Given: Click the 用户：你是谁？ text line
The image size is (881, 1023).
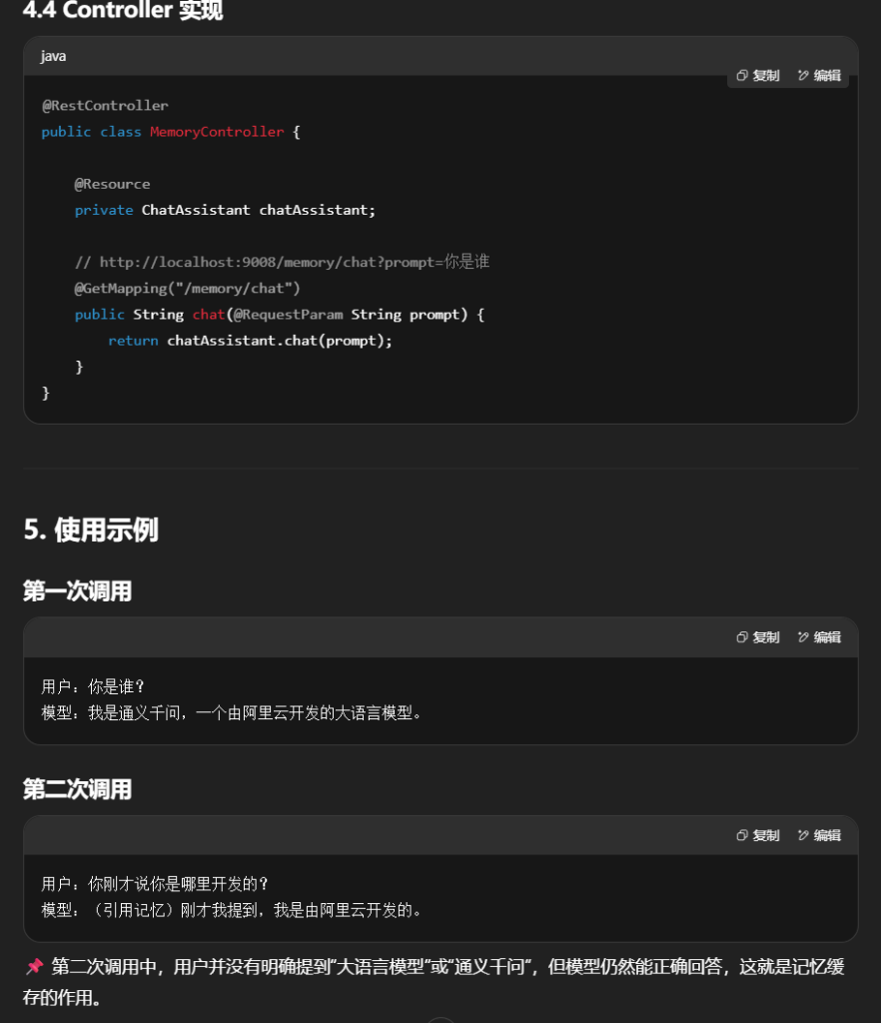Looking at the screenshot, I should (94, 687).
